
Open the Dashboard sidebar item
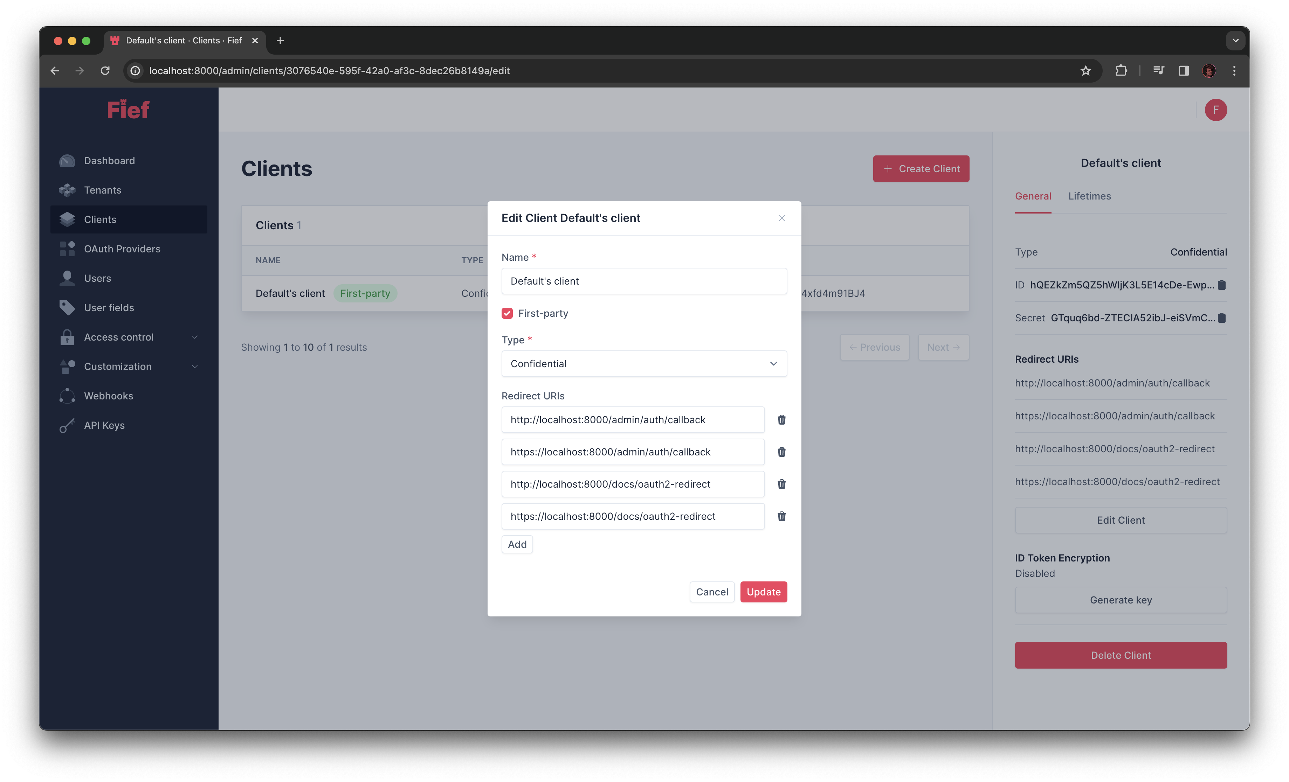point(109,160)
